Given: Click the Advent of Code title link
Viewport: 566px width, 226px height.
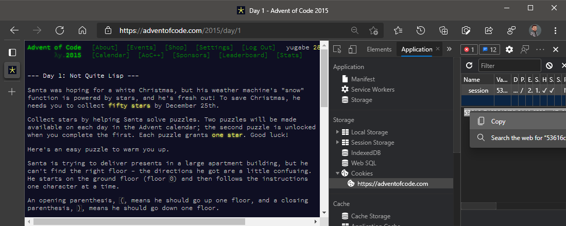Looking at the screenshot, I should [54, 47].
